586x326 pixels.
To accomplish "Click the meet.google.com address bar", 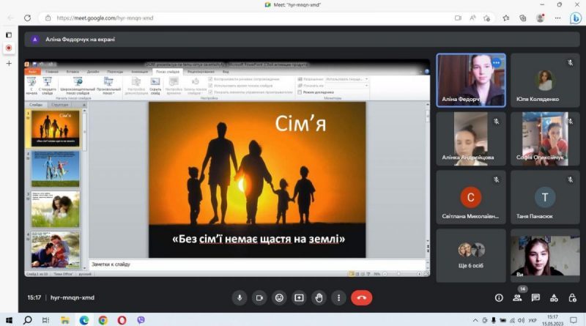I will [247, 18].
